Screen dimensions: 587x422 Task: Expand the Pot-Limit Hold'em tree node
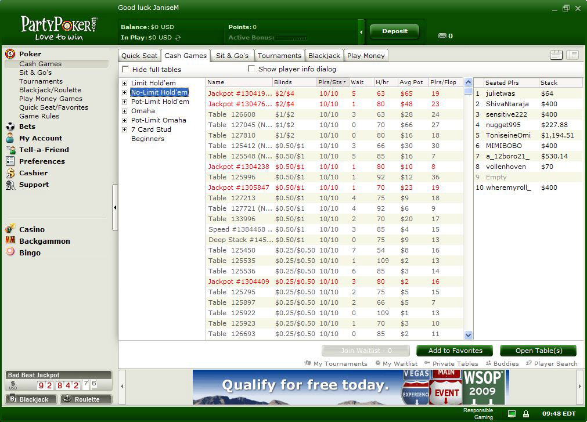[x=125, y=102]
